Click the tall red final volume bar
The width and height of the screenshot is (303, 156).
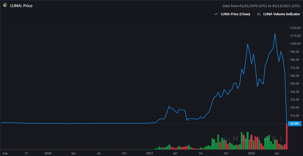click(x=287, y=136)
